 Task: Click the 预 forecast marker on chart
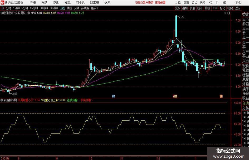point(221,96)
